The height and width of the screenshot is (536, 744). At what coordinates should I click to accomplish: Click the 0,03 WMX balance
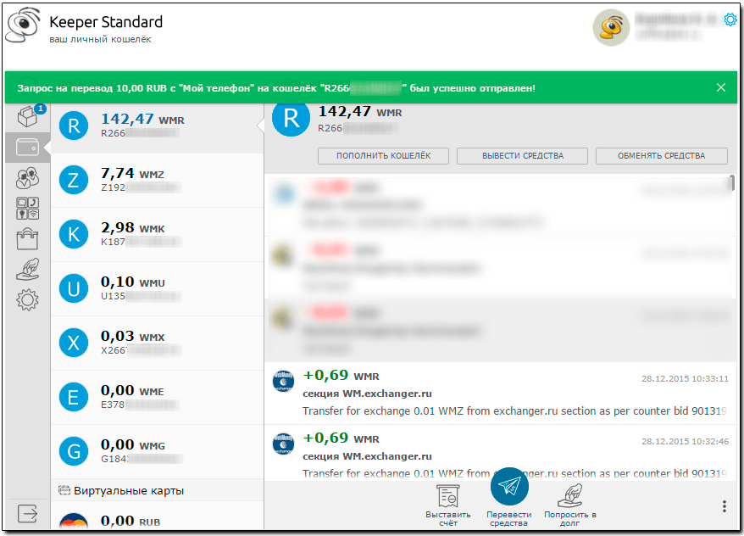133,336
